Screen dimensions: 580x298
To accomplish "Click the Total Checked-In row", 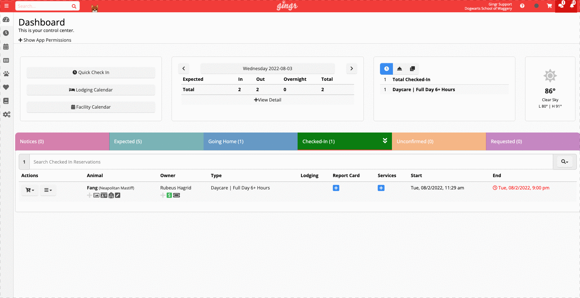I will [x=444, y=80].
